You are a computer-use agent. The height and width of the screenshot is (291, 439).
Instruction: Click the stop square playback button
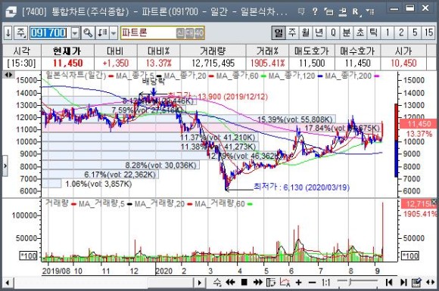[244, 283]
